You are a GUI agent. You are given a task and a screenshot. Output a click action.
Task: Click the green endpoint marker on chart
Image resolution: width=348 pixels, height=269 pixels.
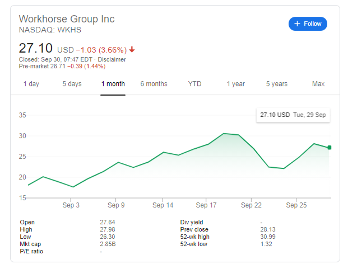pos(330,148)
